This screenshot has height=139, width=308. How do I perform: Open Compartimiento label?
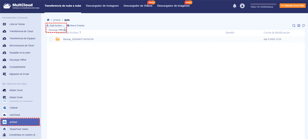click(17, 67)
